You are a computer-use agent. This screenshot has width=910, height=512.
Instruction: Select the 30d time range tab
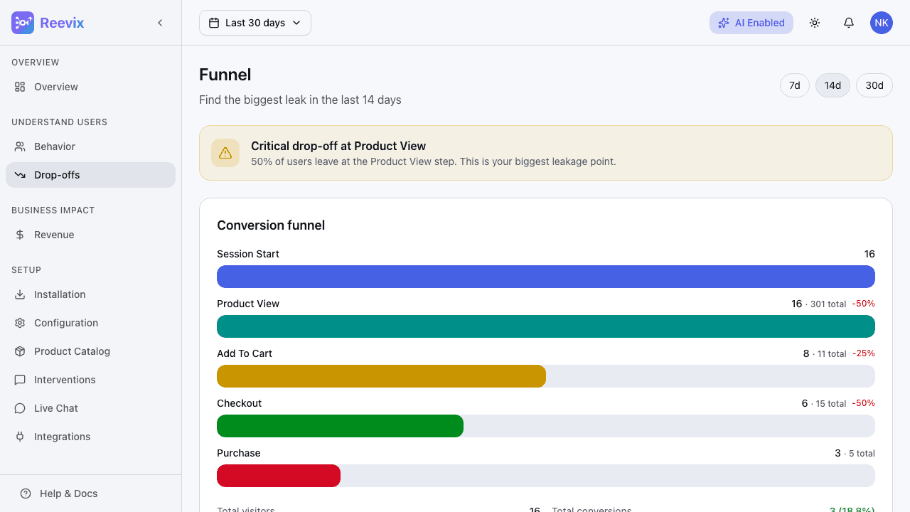[x=874, y=85]
